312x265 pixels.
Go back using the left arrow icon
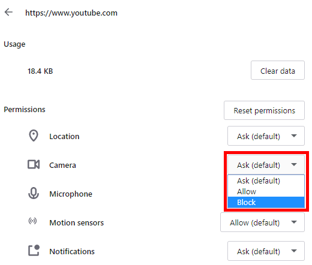[8, 12]
